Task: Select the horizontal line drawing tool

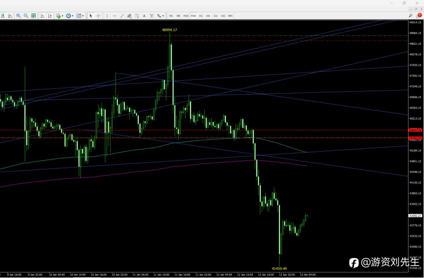Action: [115, 16]
